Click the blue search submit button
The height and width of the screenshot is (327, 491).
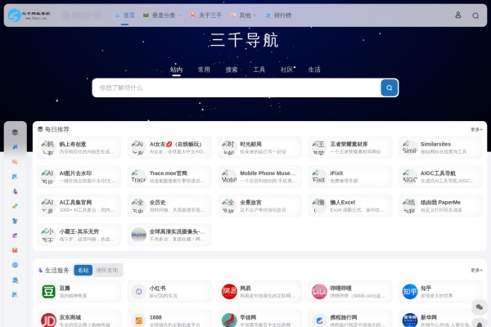[390, 87]
